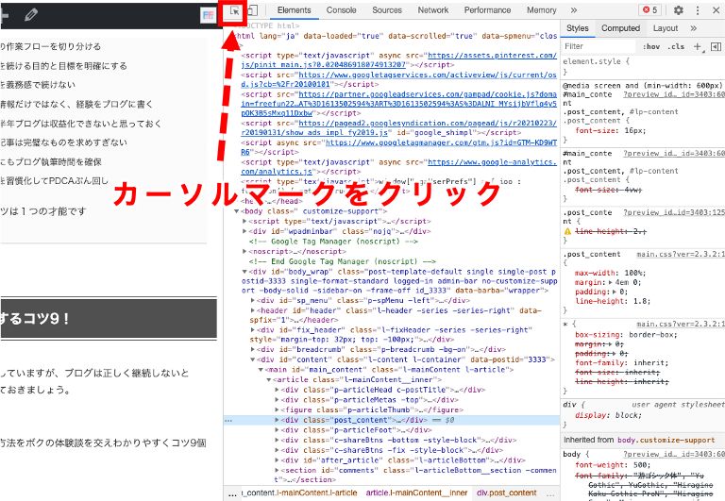
Task: Open the assets.pinterest.com pinit_main.js link
Action: click(x=398, y=60)
